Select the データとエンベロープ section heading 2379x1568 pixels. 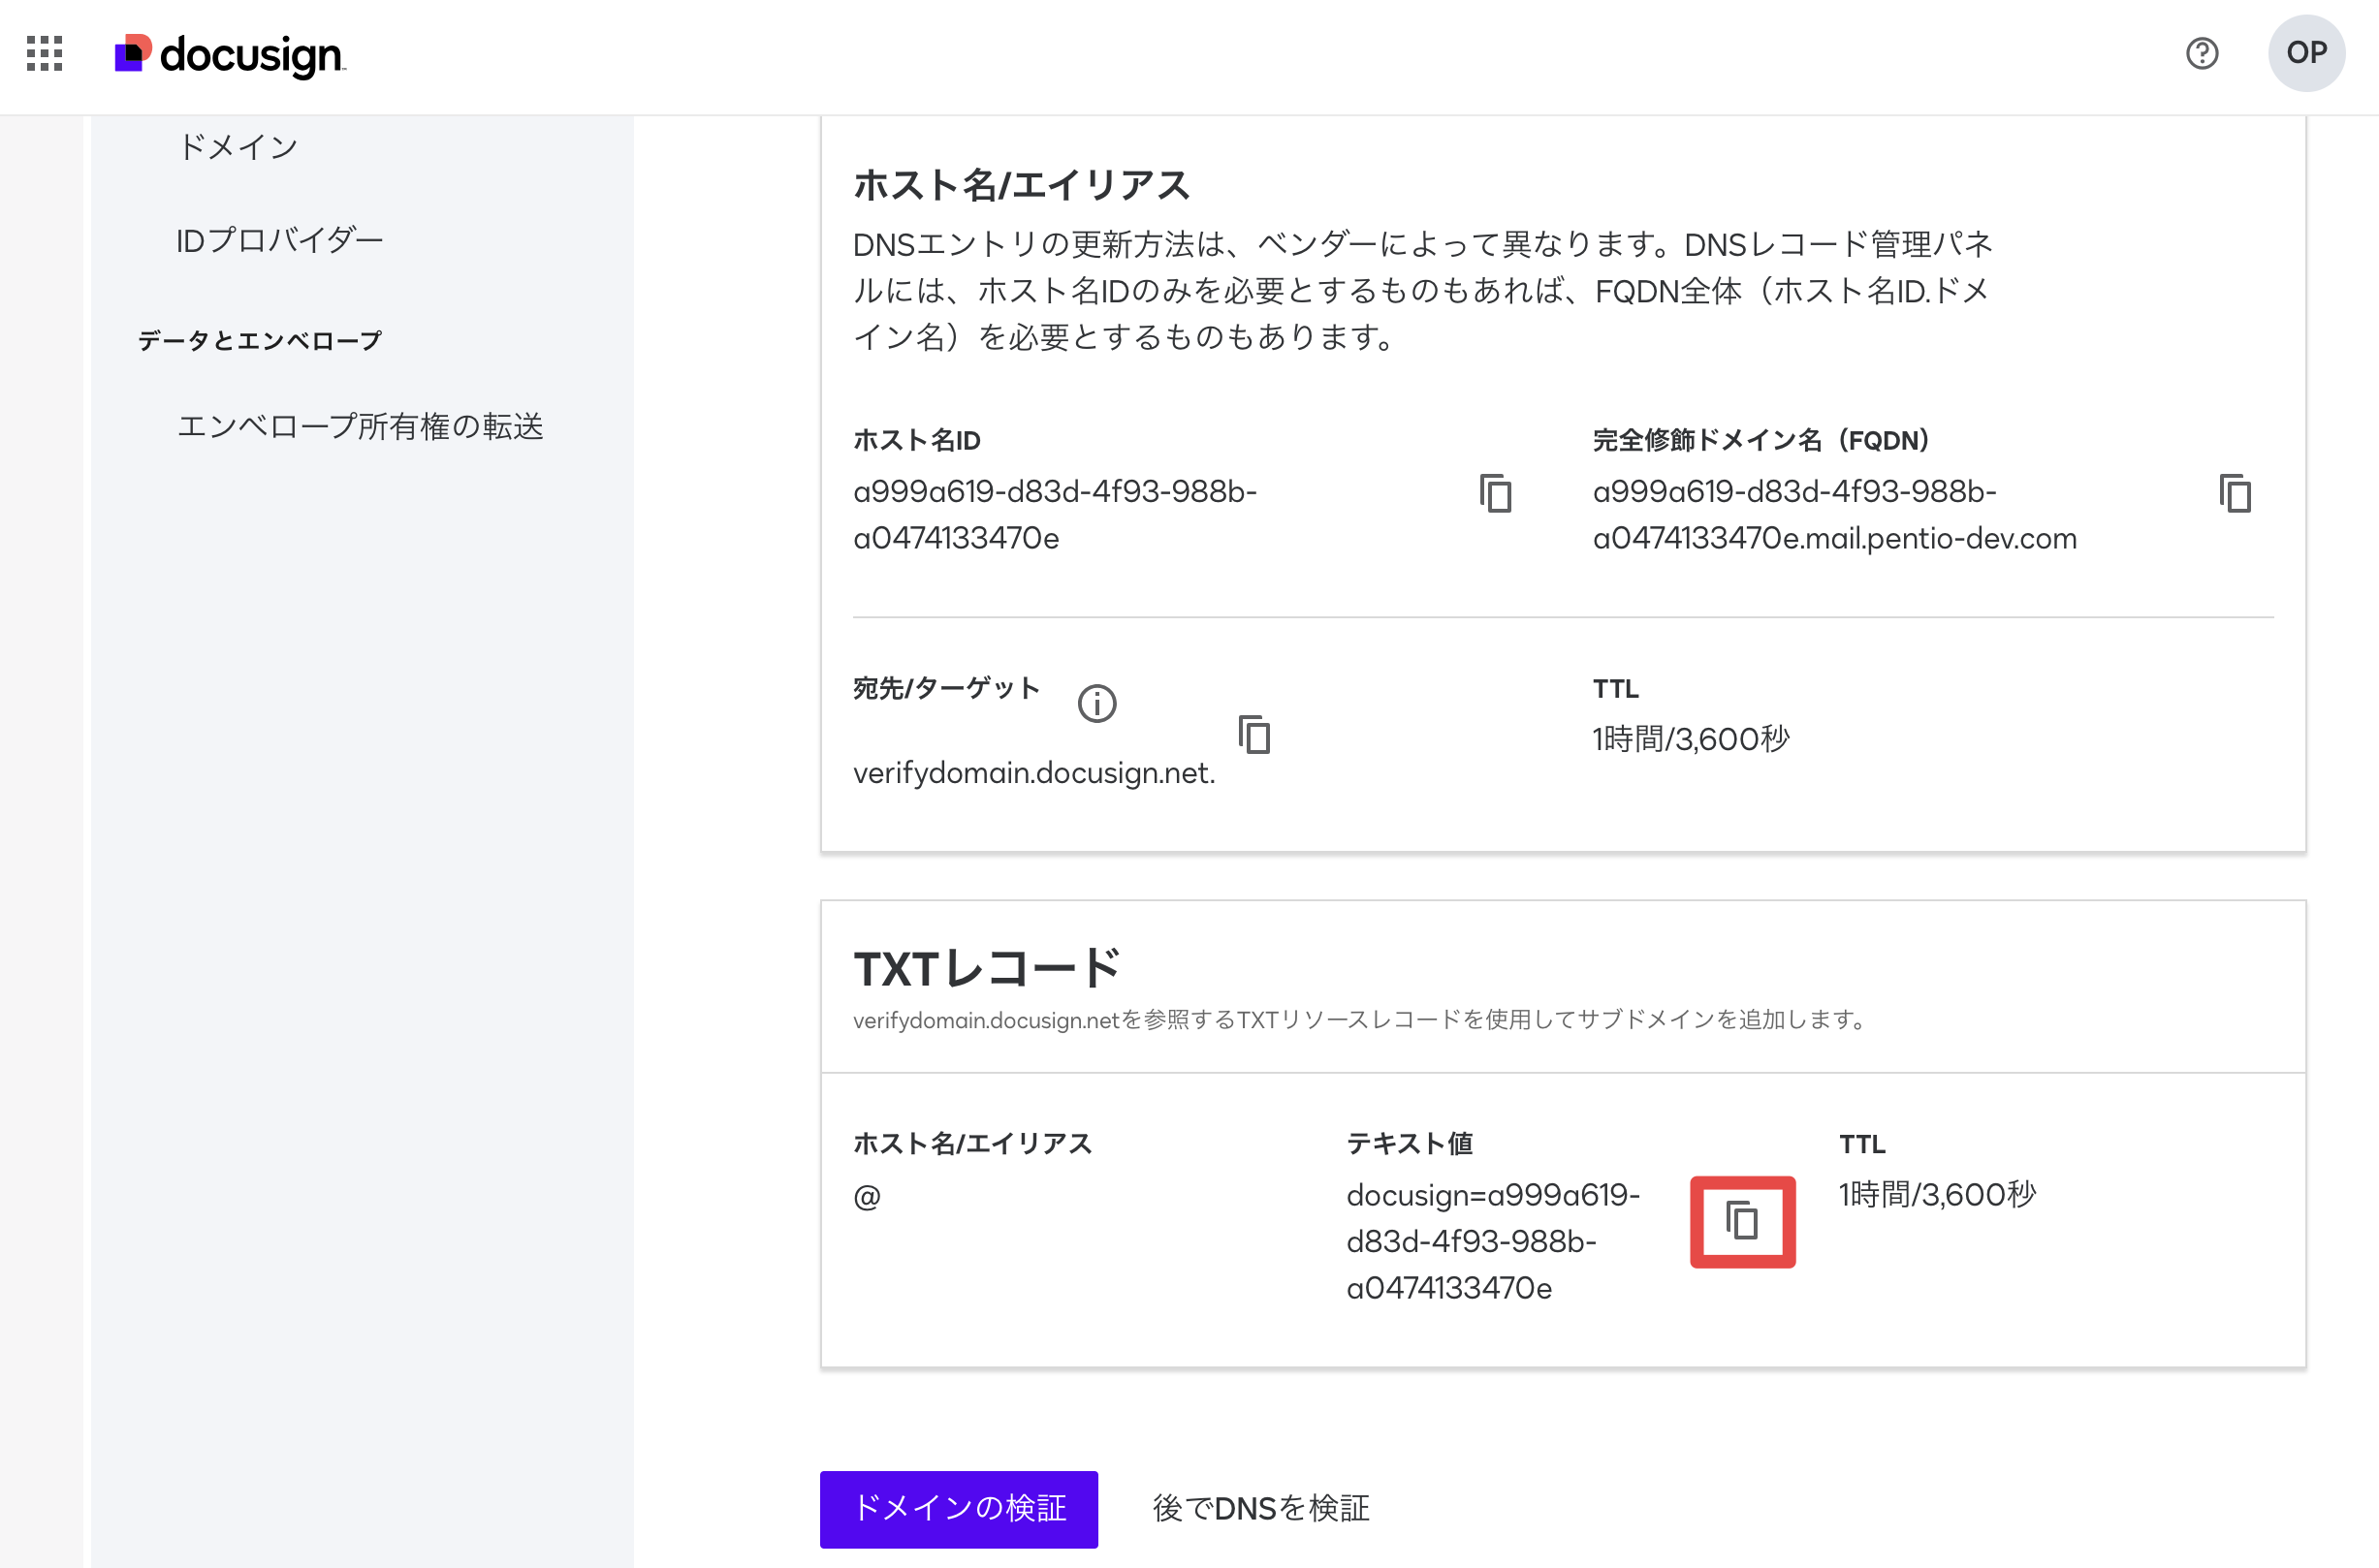click(260, 340)
